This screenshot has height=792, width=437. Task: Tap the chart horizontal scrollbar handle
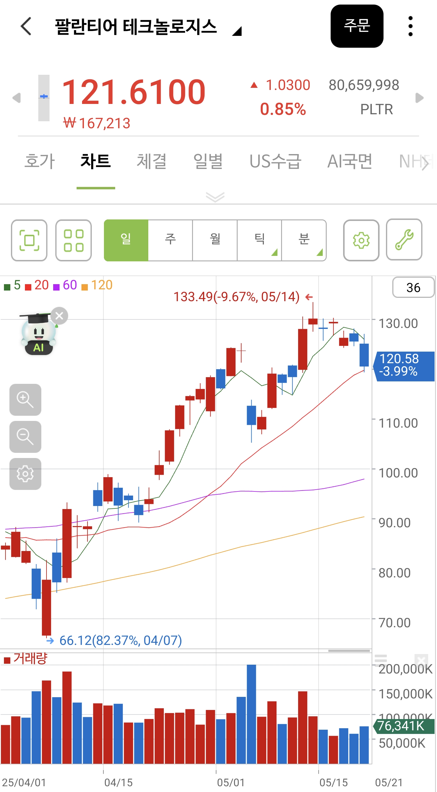349,651
